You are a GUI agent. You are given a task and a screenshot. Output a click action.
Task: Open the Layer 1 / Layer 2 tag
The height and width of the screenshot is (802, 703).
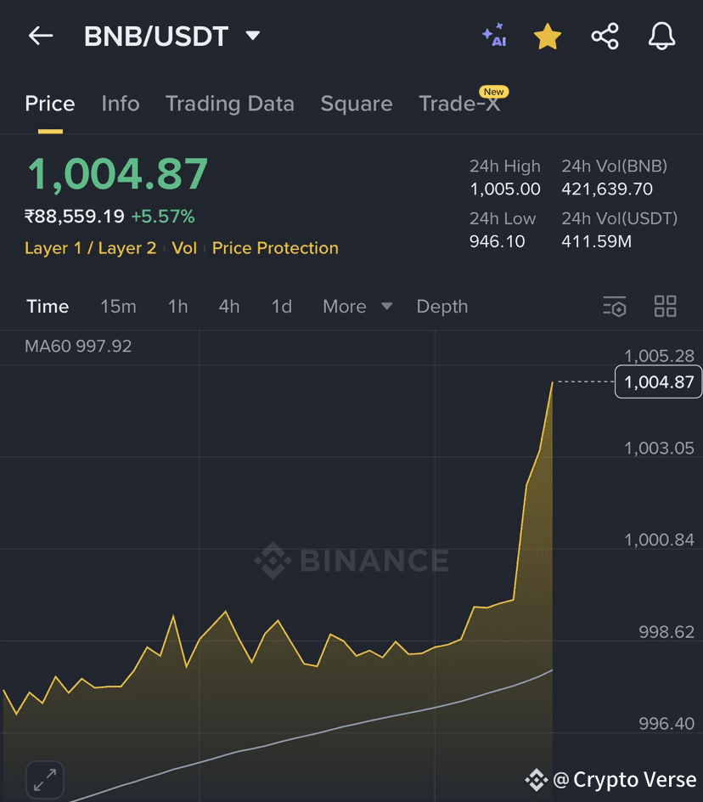click(91, 248)
